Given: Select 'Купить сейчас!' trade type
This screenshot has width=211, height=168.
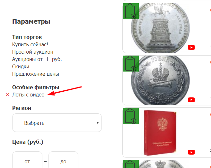Looking at the screenshot, I should 30,44.
